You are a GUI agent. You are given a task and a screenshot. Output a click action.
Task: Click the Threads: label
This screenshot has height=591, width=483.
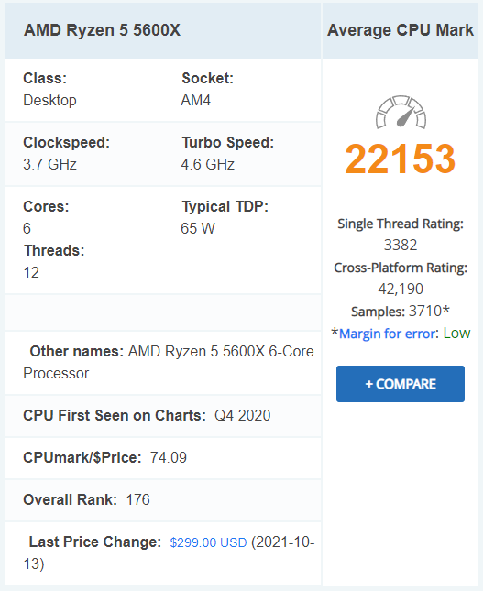[54, 251]
